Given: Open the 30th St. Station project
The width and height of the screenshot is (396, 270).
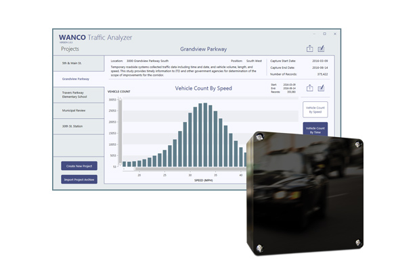Looking at the screenshot, I should click(x=79, y=126).
